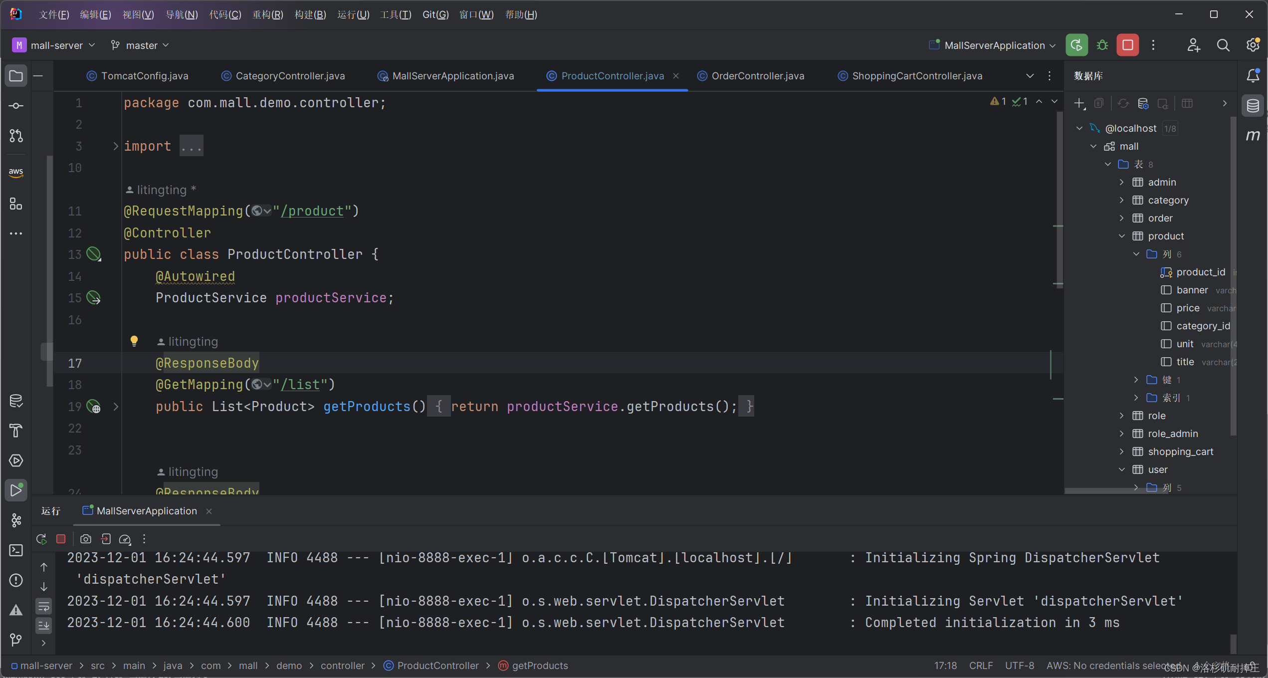The width and height of the screenshot is (1268, 678).
Task: Open the Problems tool window icon
Action: coord(16,580)
